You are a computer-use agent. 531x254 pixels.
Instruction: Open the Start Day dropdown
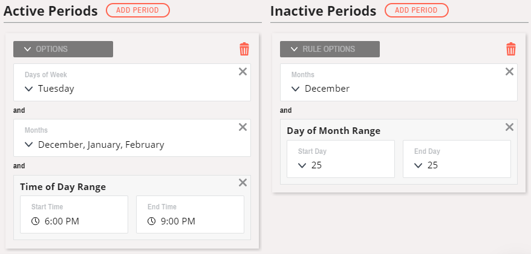click(x=340, y=159)
